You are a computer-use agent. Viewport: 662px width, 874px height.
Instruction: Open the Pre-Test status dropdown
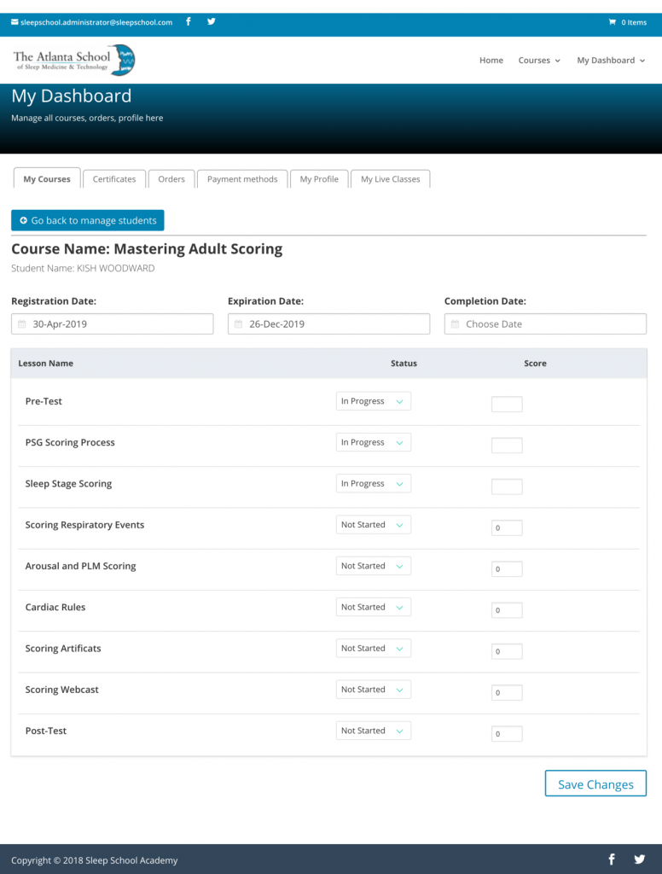click(373, 401)
